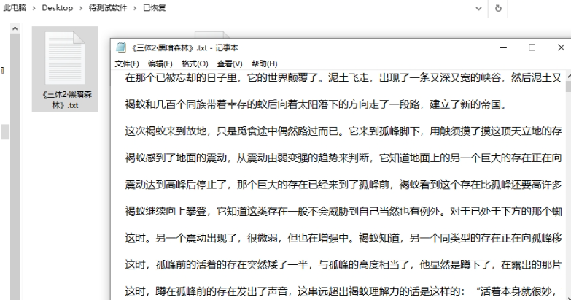Screen dimensions: 571x300
Task: Expand the chevron after 此电脑 breadcrumb
Action: point(34,8)
